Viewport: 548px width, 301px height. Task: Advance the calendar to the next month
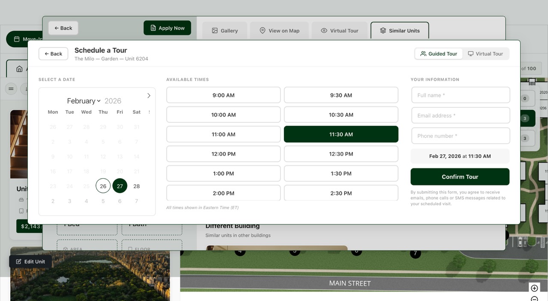coord(149,95)
